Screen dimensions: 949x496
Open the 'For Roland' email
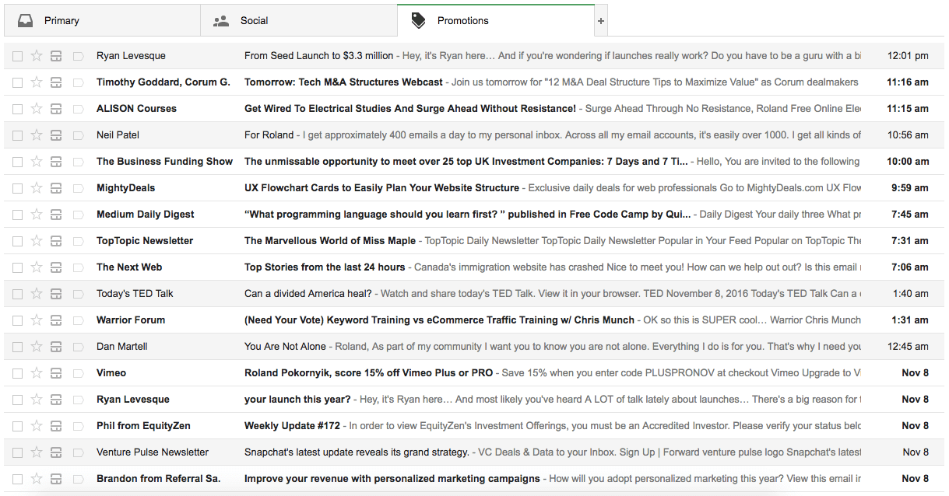(269, 135)
